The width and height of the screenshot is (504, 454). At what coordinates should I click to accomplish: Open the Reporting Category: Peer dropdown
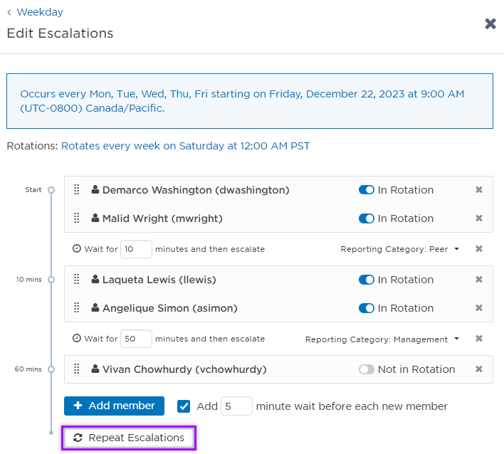[399, 249]
